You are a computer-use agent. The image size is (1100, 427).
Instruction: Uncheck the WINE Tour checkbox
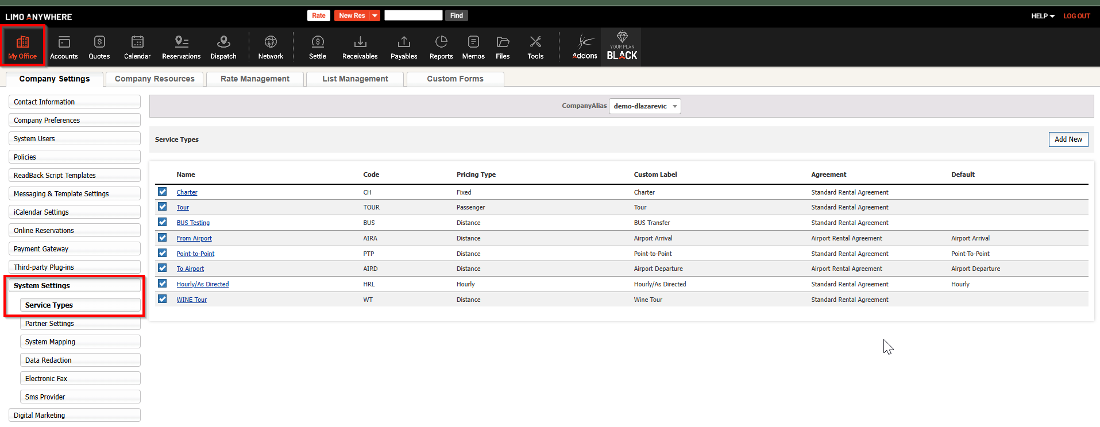[x=163, y=299]
